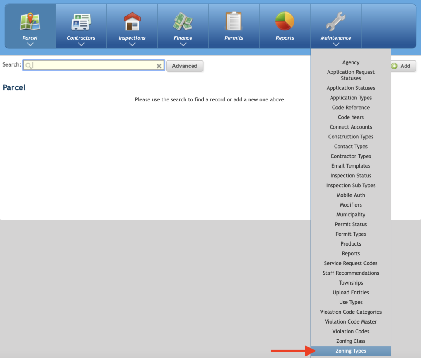The height and width of the screenshot is (358, 421).
Task: Select Reports in the Maintenance dropdown list
Action: coord(351,253)
